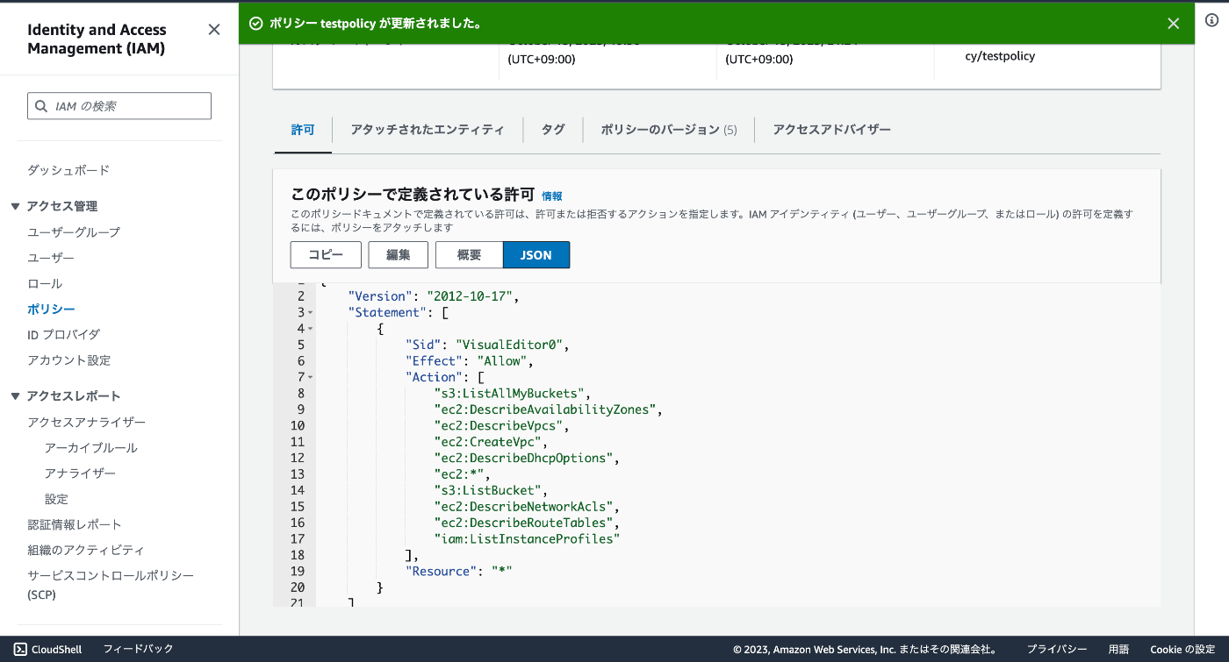Open サービスコントロールポリシー (SCP) in sidebar
Screen dimensions: 1229x662
pos(111,585)
